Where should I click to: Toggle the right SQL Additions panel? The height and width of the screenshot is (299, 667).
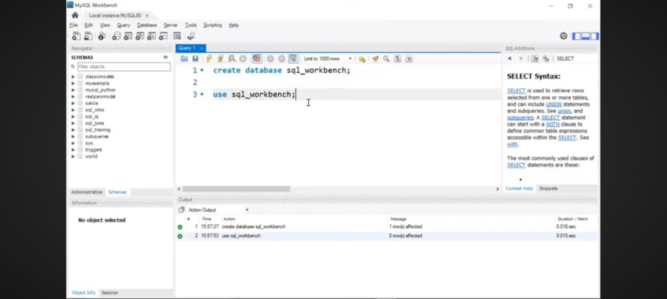point(595,36)
